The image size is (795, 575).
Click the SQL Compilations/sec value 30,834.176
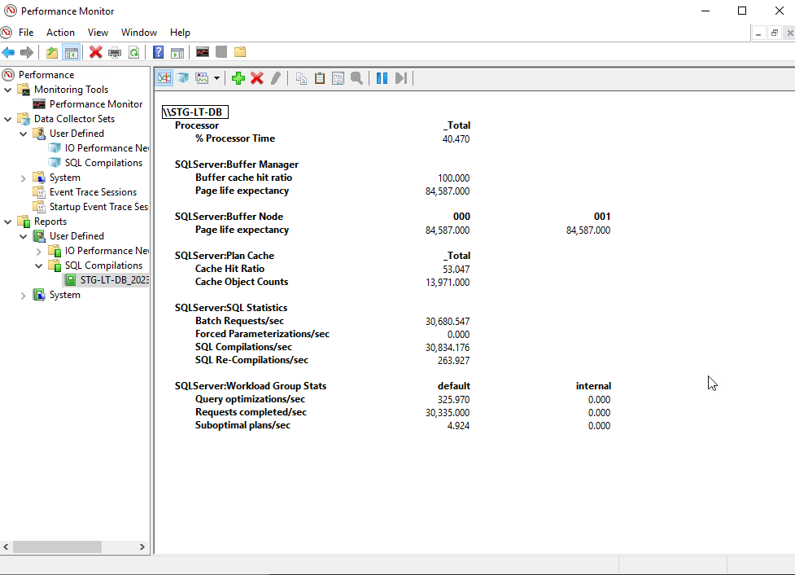[x=448, y=348]
